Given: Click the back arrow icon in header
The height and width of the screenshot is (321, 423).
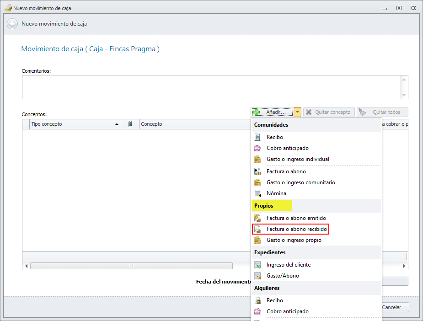Looking at the screenshot, I should (12, 24).
